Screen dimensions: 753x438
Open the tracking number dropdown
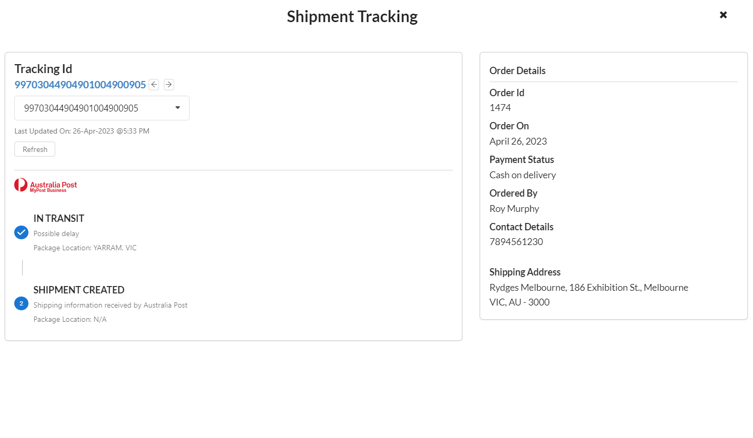[x=102, y=108]
